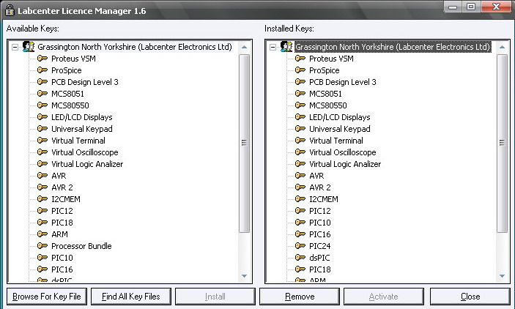Select Grassington North Yorkshire in Available Keys
The width and height of the screenshot is (515, 309).
click(x=135, y=47)
